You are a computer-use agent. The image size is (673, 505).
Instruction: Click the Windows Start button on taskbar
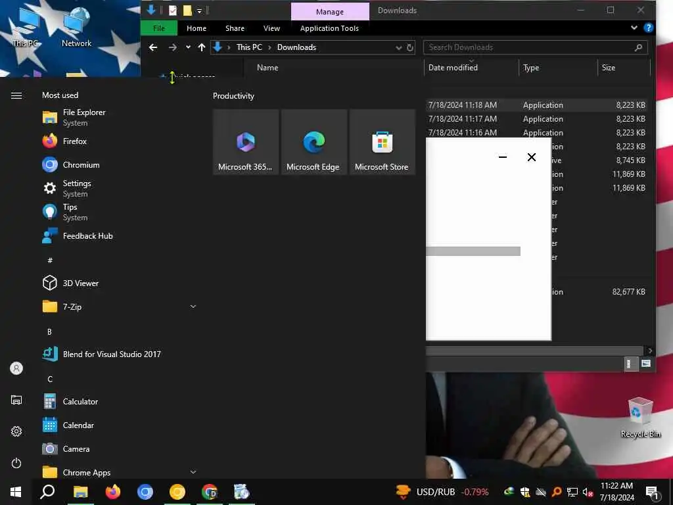16,492
